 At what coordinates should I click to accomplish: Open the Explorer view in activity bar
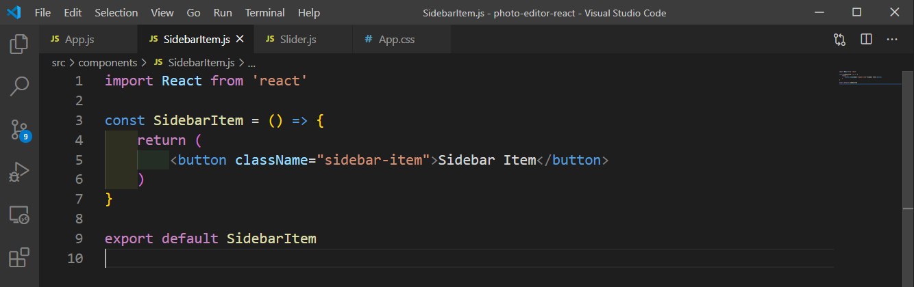click(x=19, y=45)
